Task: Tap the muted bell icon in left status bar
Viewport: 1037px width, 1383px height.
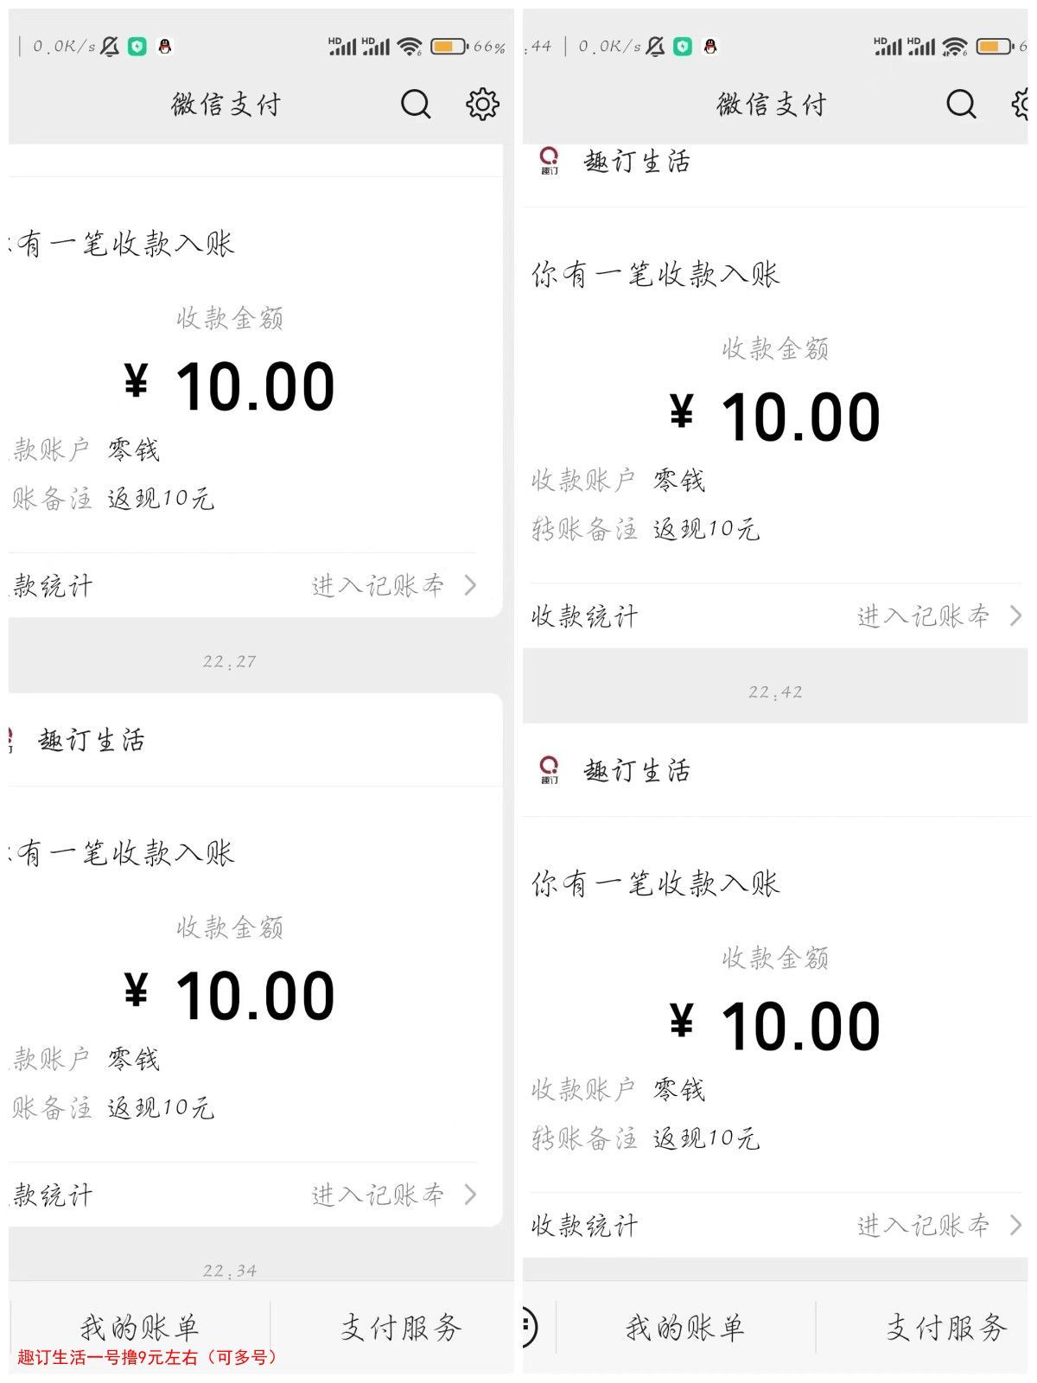Action: pos(111,47)
